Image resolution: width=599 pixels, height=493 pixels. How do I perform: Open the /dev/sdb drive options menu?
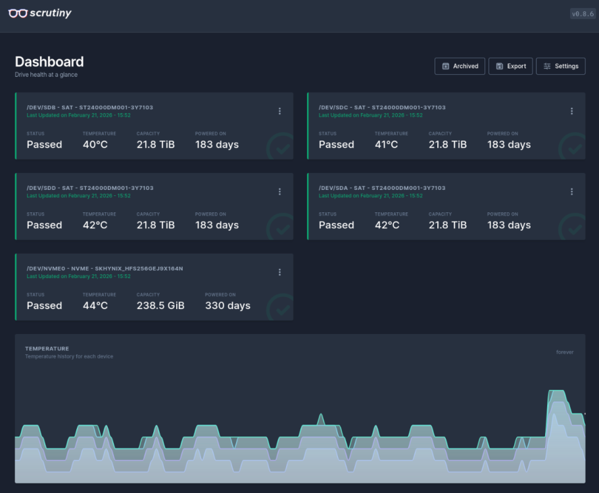click(279, 111)
